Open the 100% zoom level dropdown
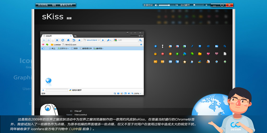267x133 pixels. coord(136,94)
